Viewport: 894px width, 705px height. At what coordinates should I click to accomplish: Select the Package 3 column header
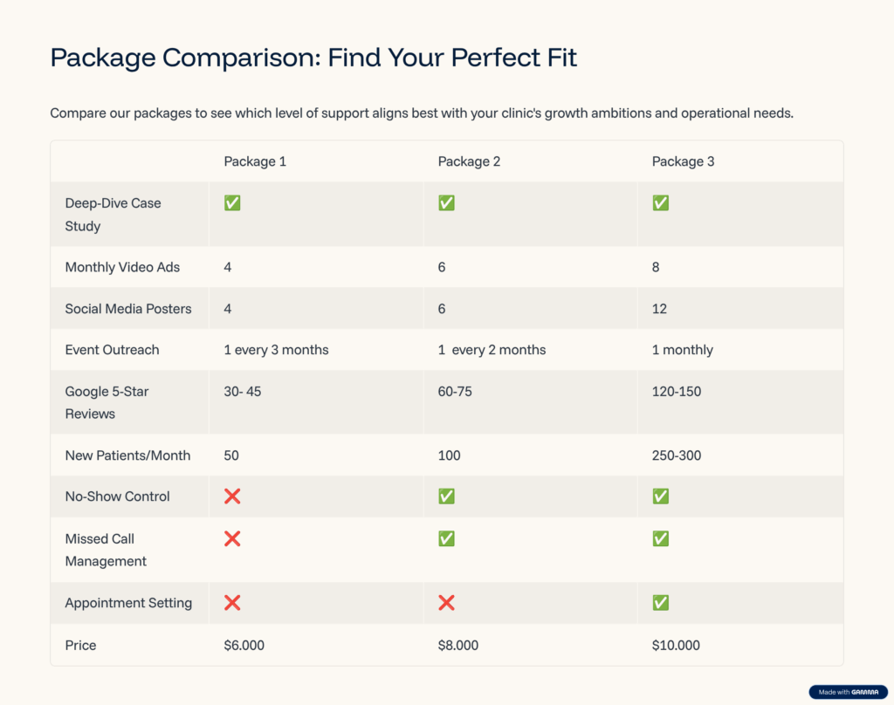(x=683, y=162)
